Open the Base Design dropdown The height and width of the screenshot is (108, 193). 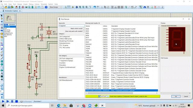55,7
